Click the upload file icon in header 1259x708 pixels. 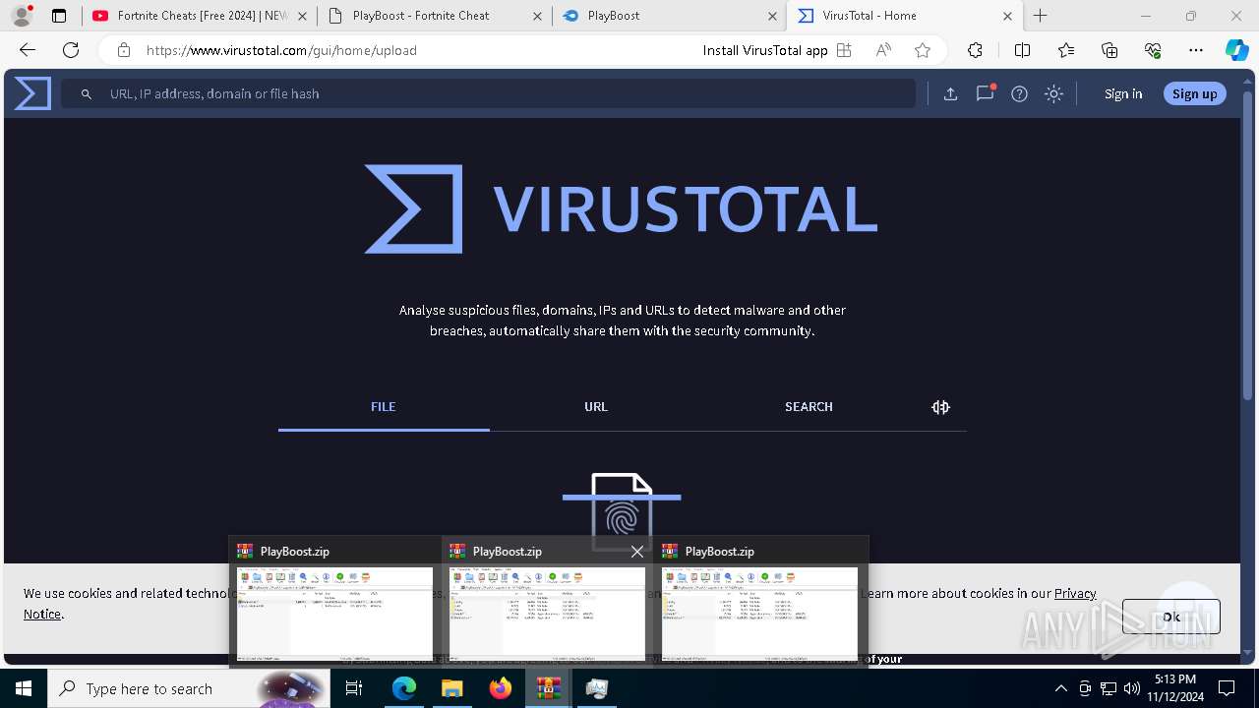tap(950, 93)
